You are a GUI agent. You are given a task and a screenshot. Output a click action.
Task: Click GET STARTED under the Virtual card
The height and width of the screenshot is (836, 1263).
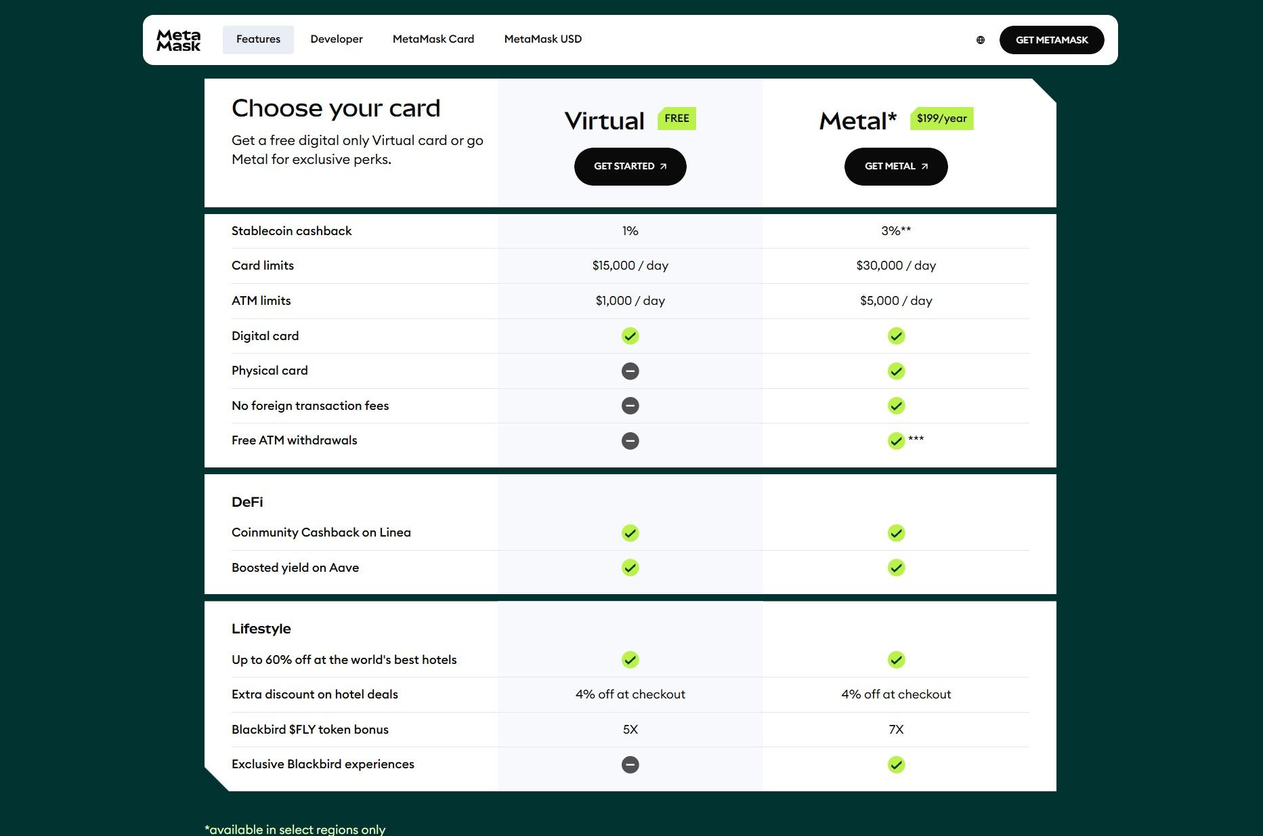coord(630,166)
